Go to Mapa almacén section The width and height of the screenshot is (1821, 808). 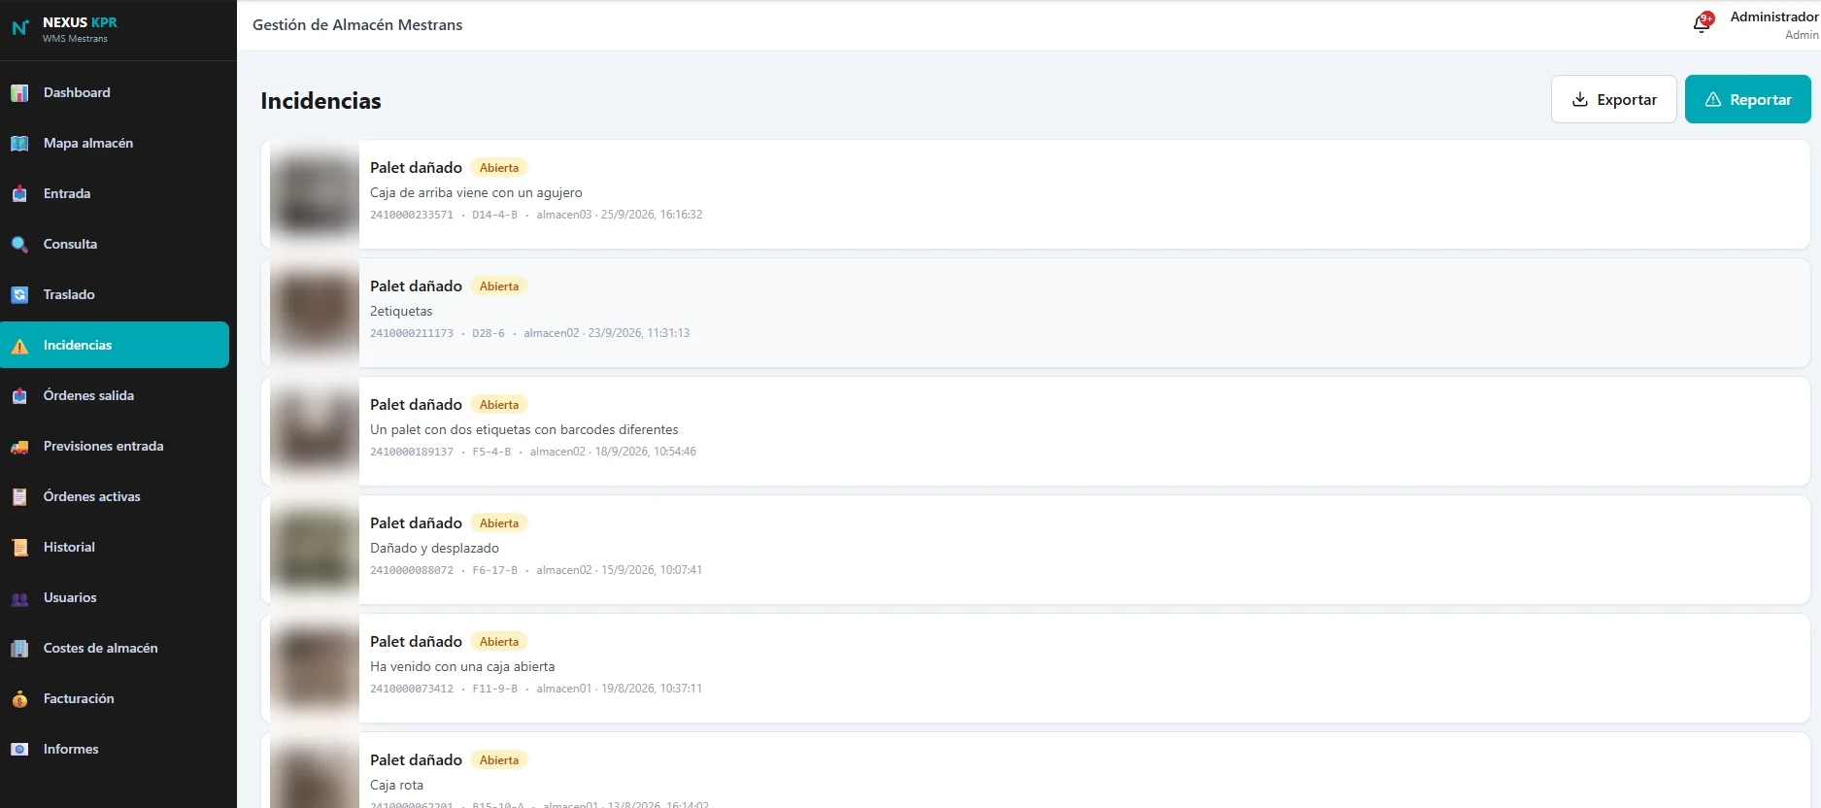115,143
